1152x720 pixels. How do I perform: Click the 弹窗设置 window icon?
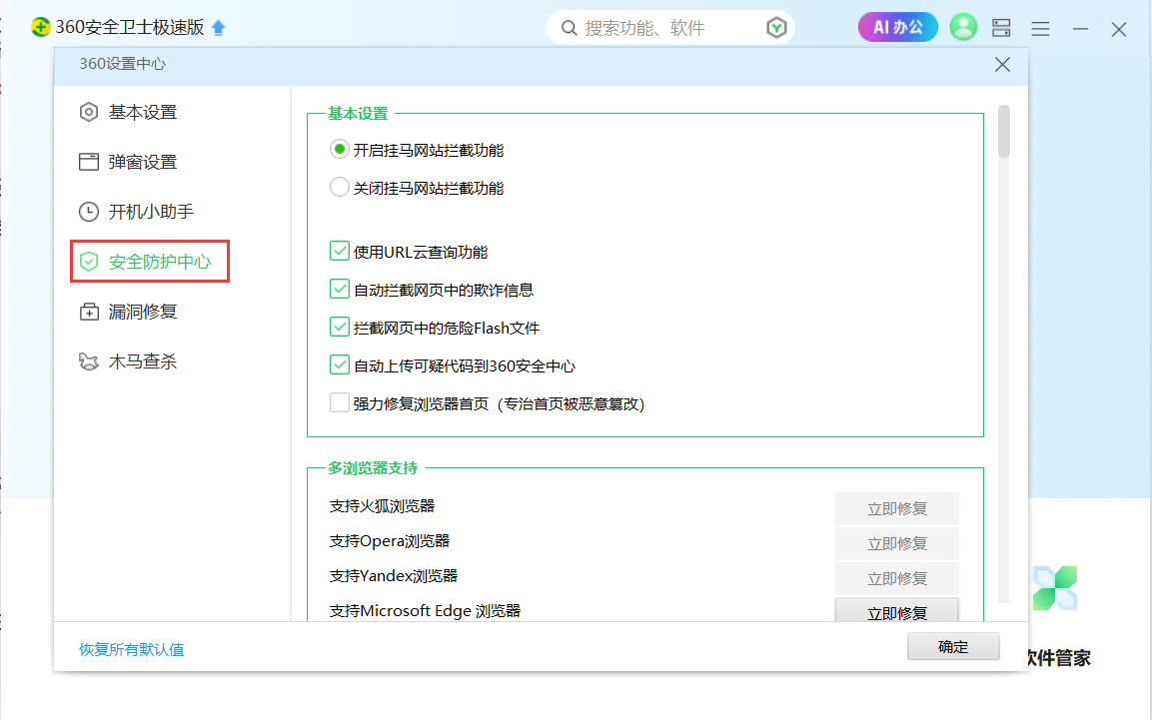coord(89,162)
